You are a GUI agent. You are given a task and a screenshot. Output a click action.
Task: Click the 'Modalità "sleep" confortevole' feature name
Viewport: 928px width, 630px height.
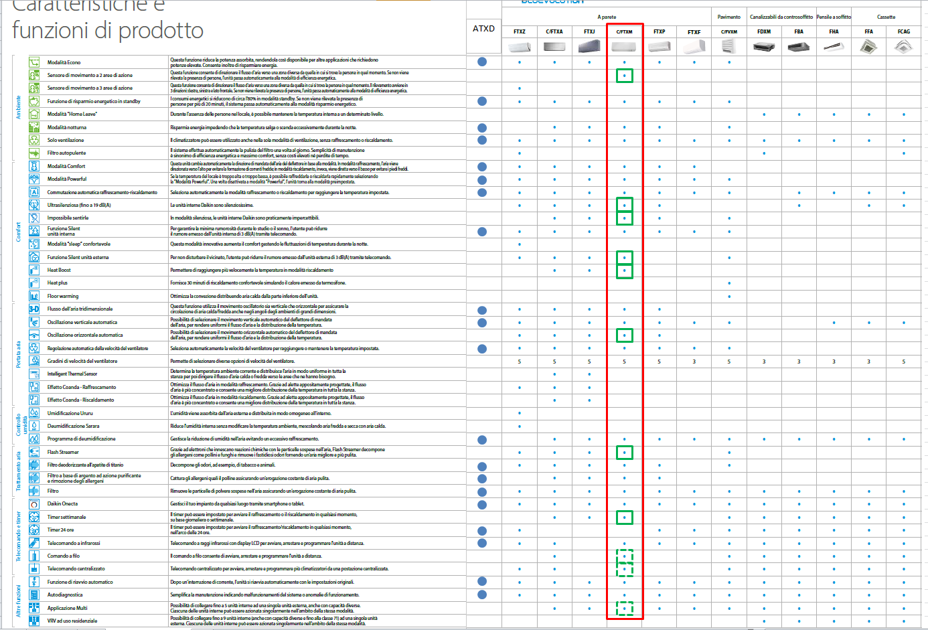tap(79, 244)
